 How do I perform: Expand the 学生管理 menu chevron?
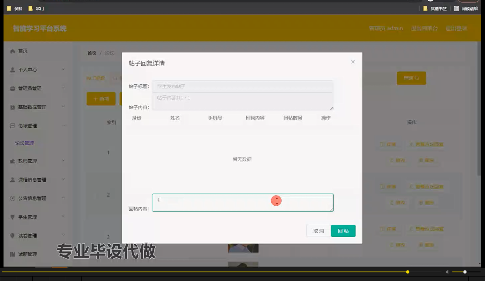tap(64, 217)
